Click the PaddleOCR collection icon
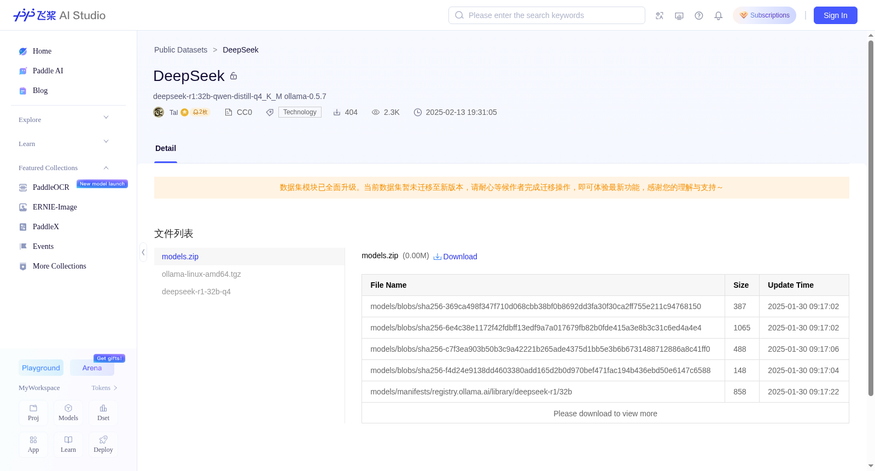 (x=23, y=188)
